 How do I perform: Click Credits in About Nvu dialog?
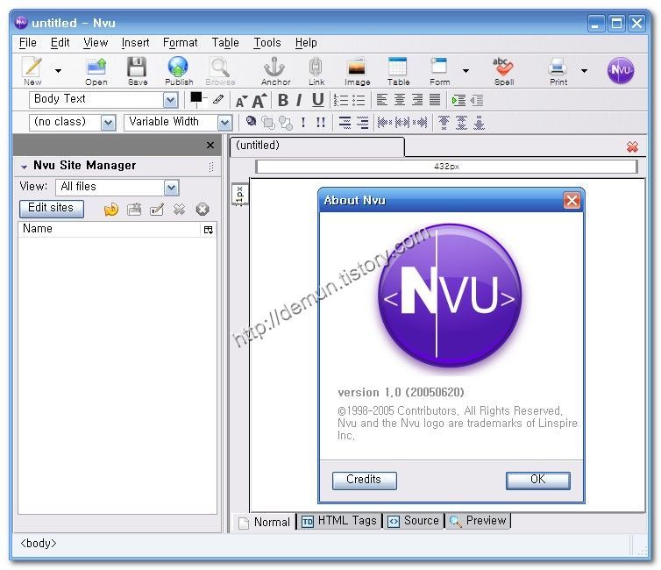pos(364,481)
